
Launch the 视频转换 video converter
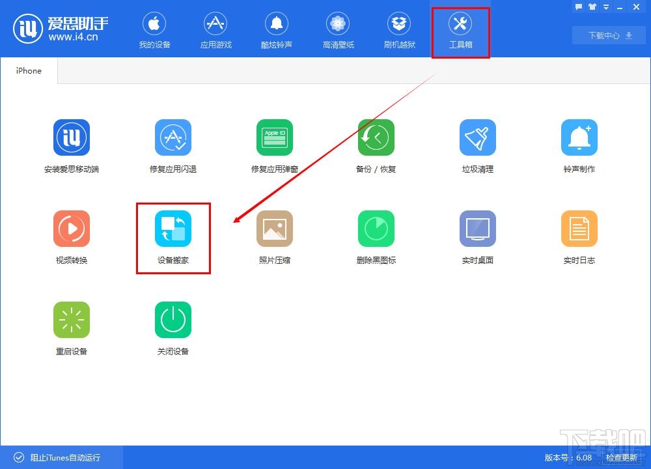[x=72, y=229]
